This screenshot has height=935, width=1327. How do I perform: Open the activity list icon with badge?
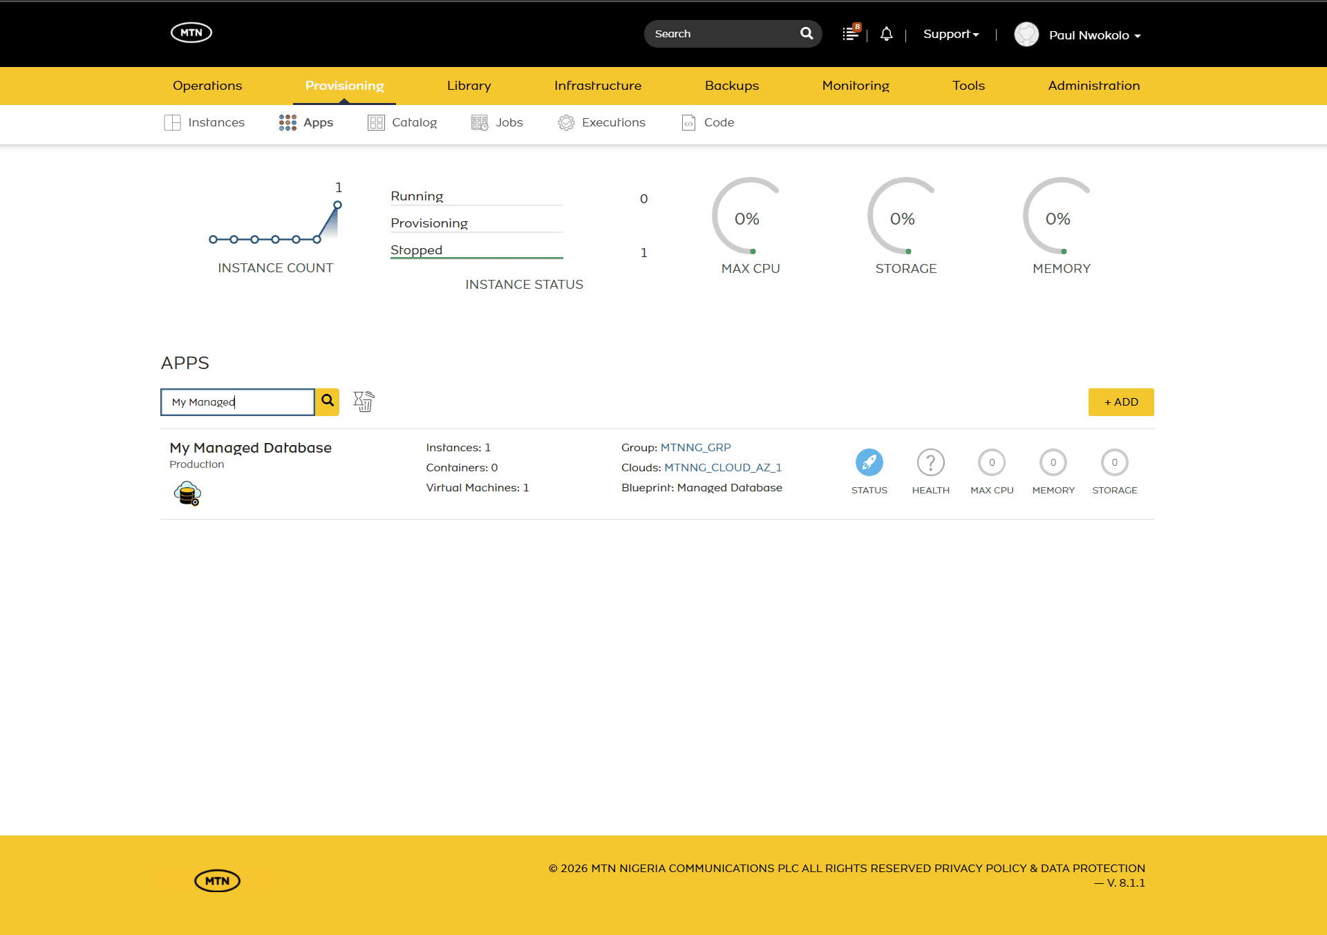click(x=851, y=33)
